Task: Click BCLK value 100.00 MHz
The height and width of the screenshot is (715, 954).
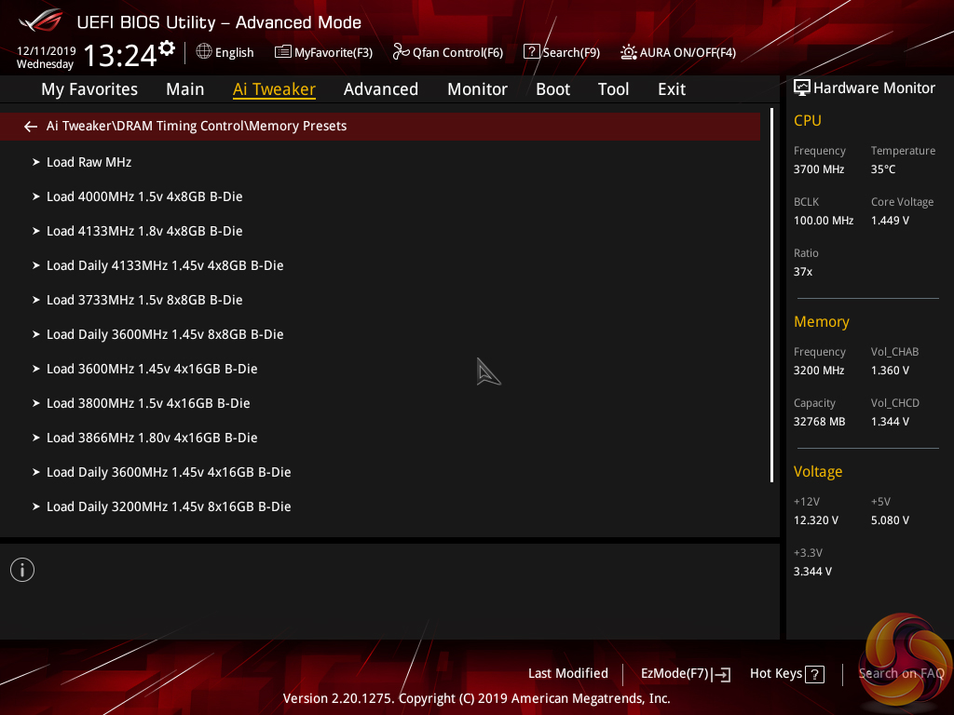Action: [824, 221]
